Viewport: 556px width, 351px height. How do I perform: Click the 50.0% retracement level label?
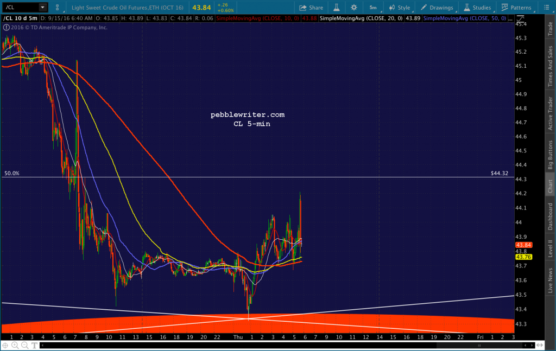tap(12, 174)
